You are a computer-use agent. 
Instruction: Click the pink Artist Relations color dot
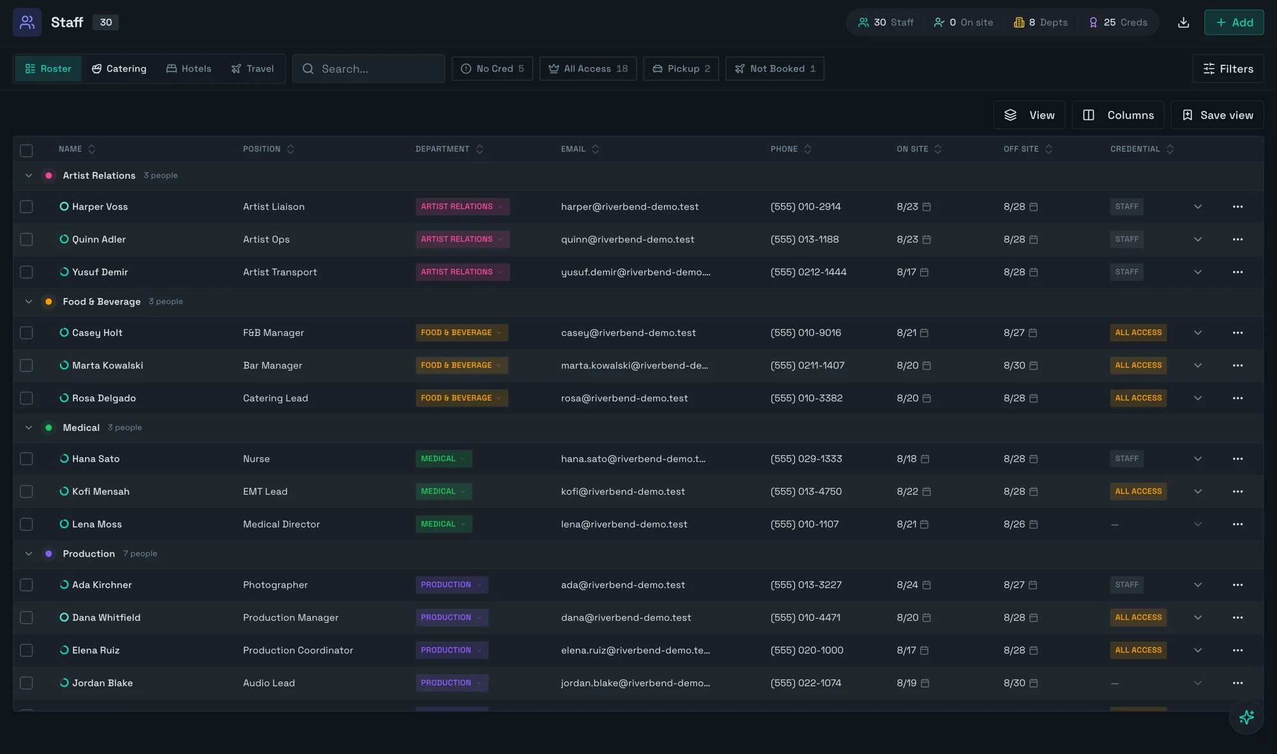click(49, 176)
